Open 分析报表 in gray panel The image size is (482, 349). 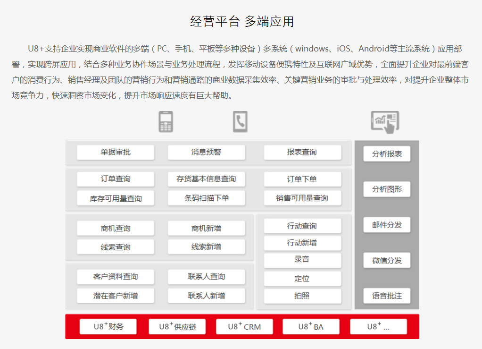click(387, 154)
